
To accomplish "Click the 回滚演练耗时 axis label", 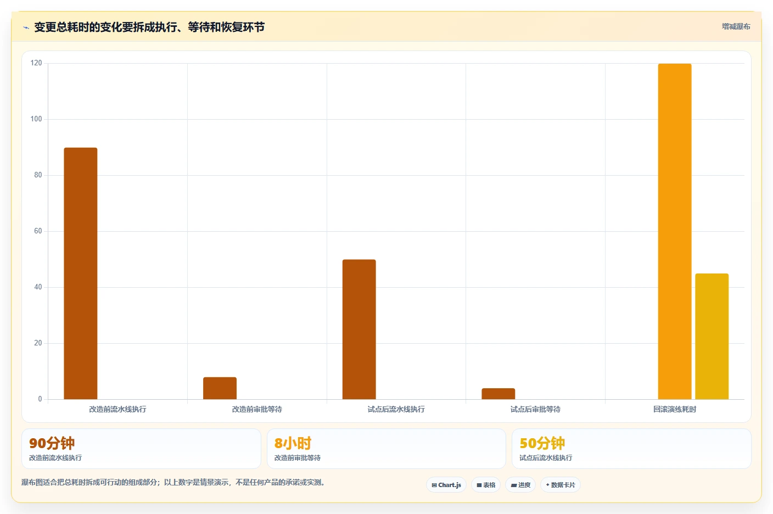I will tap(675, 409).
